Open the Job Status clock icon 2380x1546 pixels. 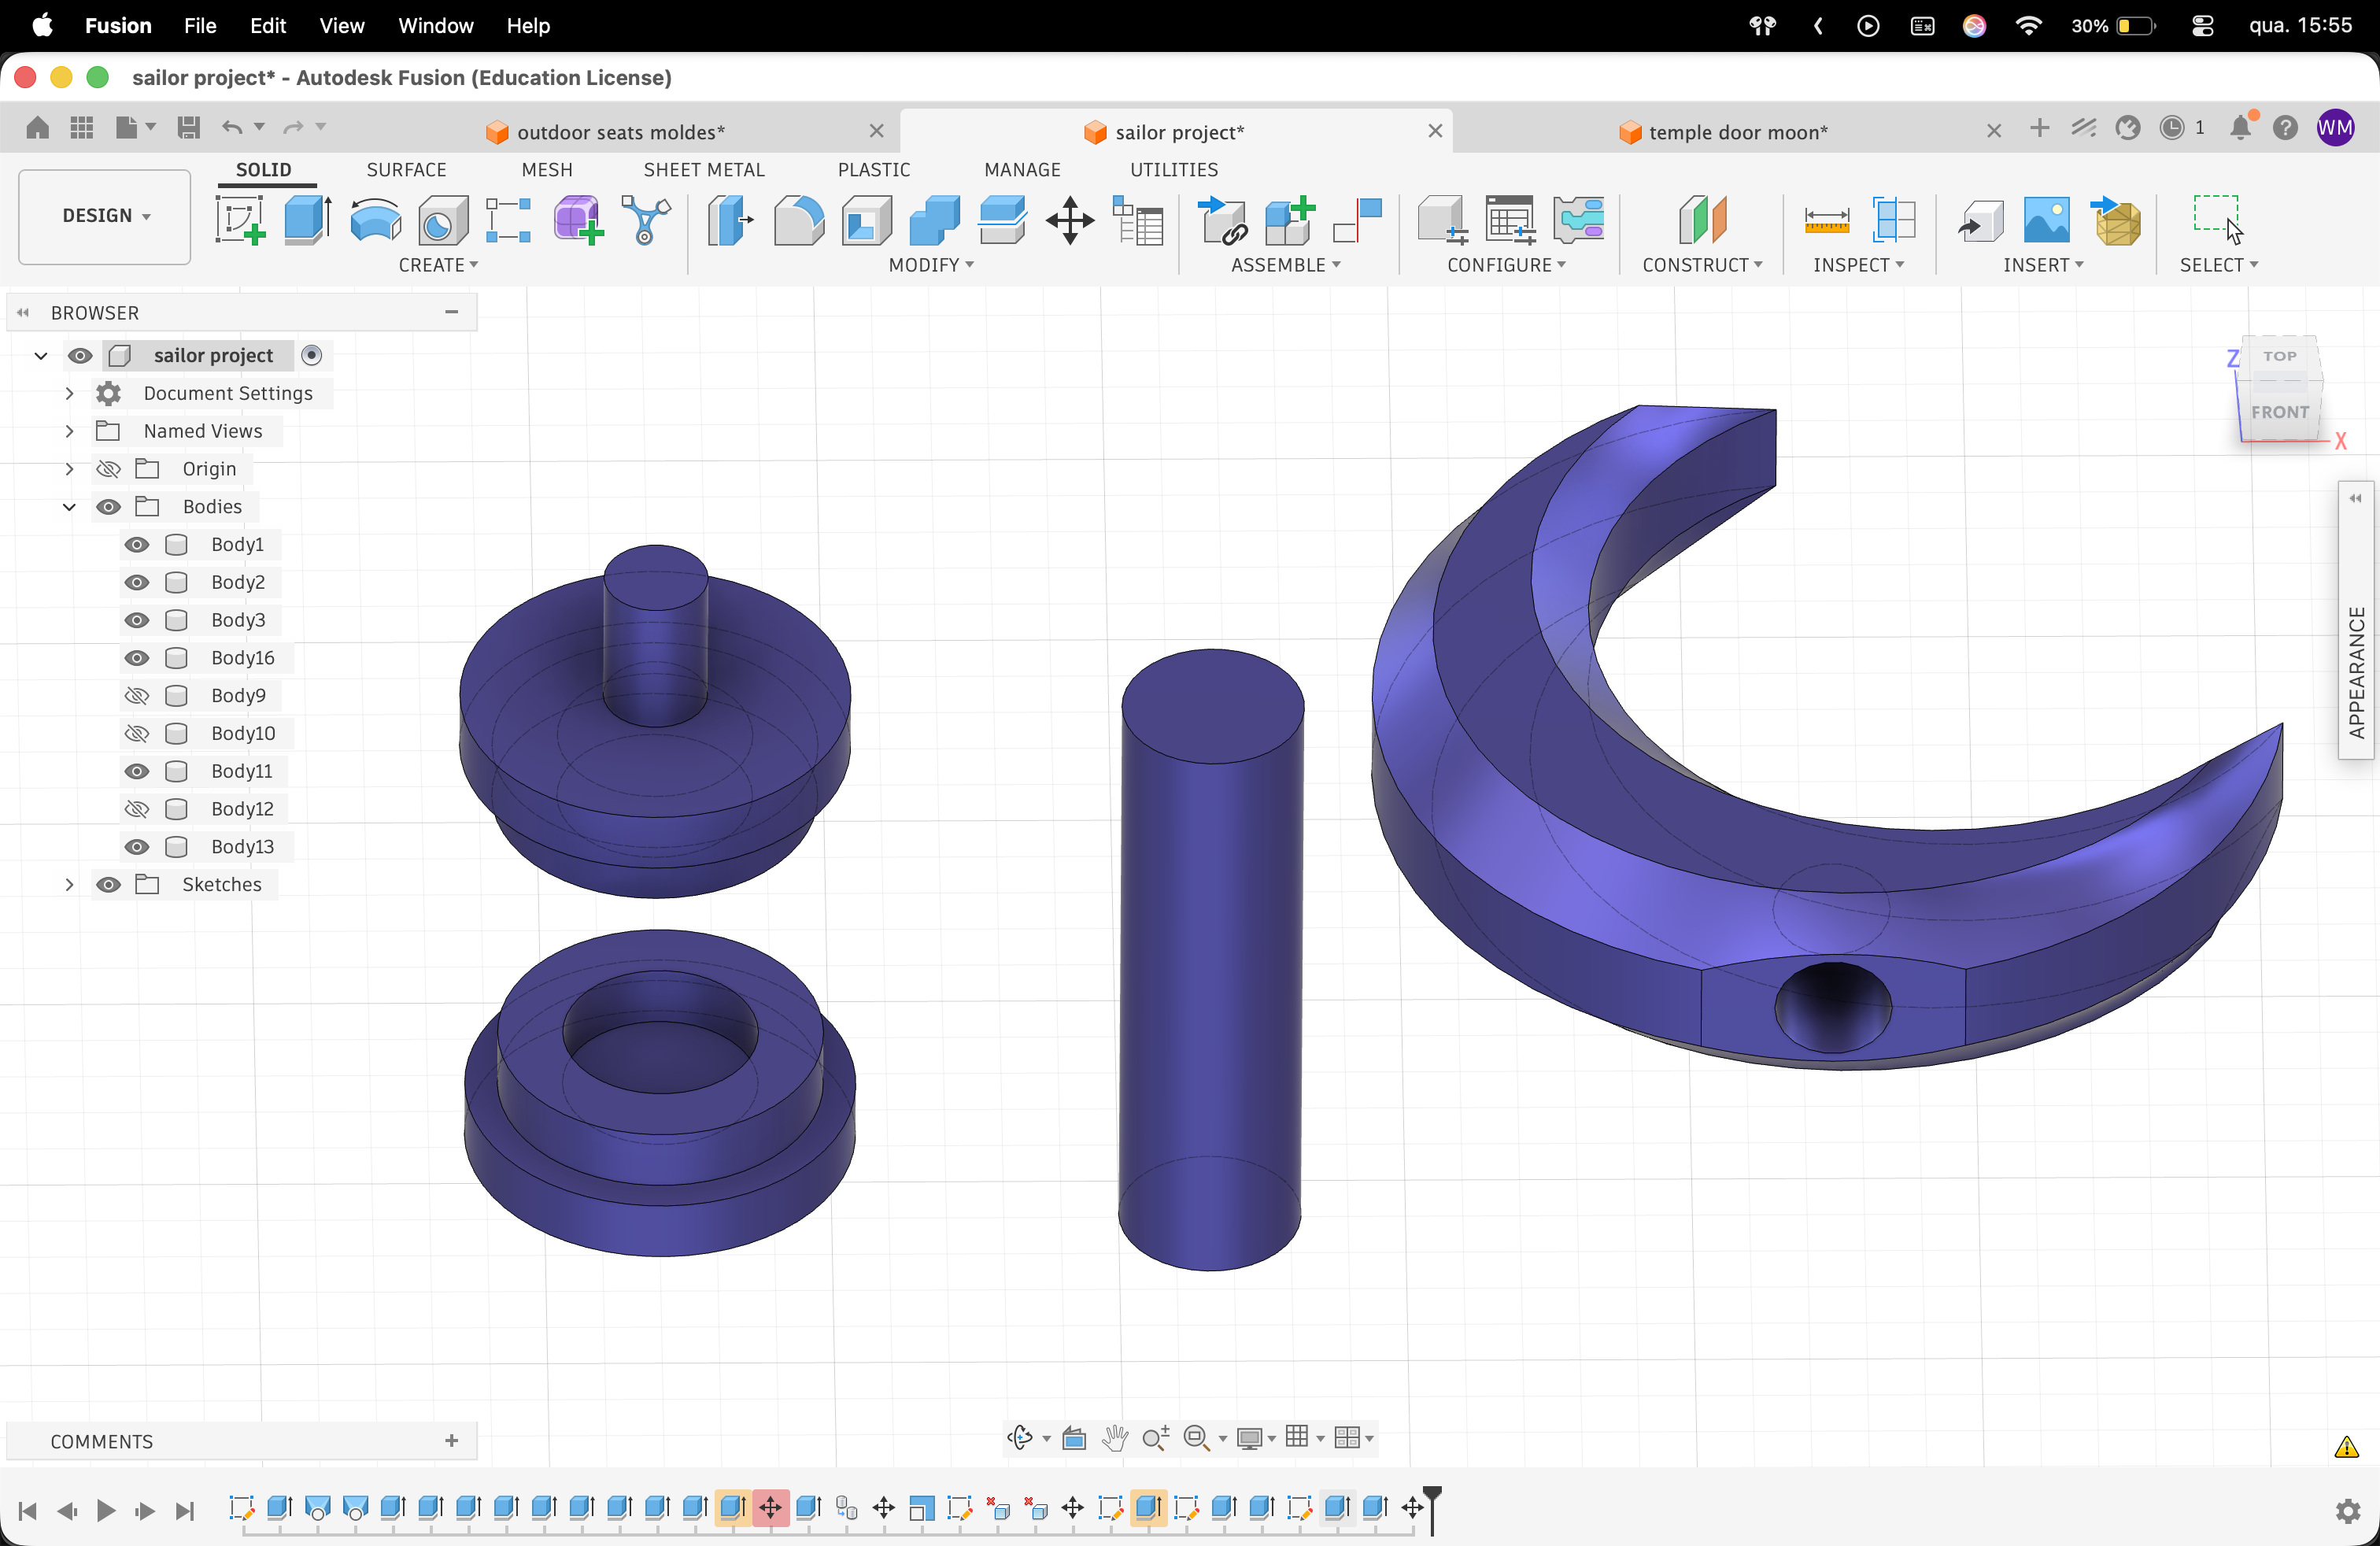pyautogui.click(x=2171, y=127)
